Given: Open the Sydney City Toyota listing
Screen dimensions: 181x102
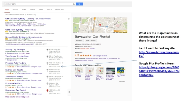Looking at the screenshot, I should (14, 70).
